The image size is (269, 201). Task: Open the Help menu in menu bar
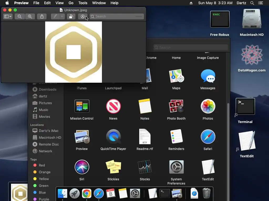click(115, 3)
